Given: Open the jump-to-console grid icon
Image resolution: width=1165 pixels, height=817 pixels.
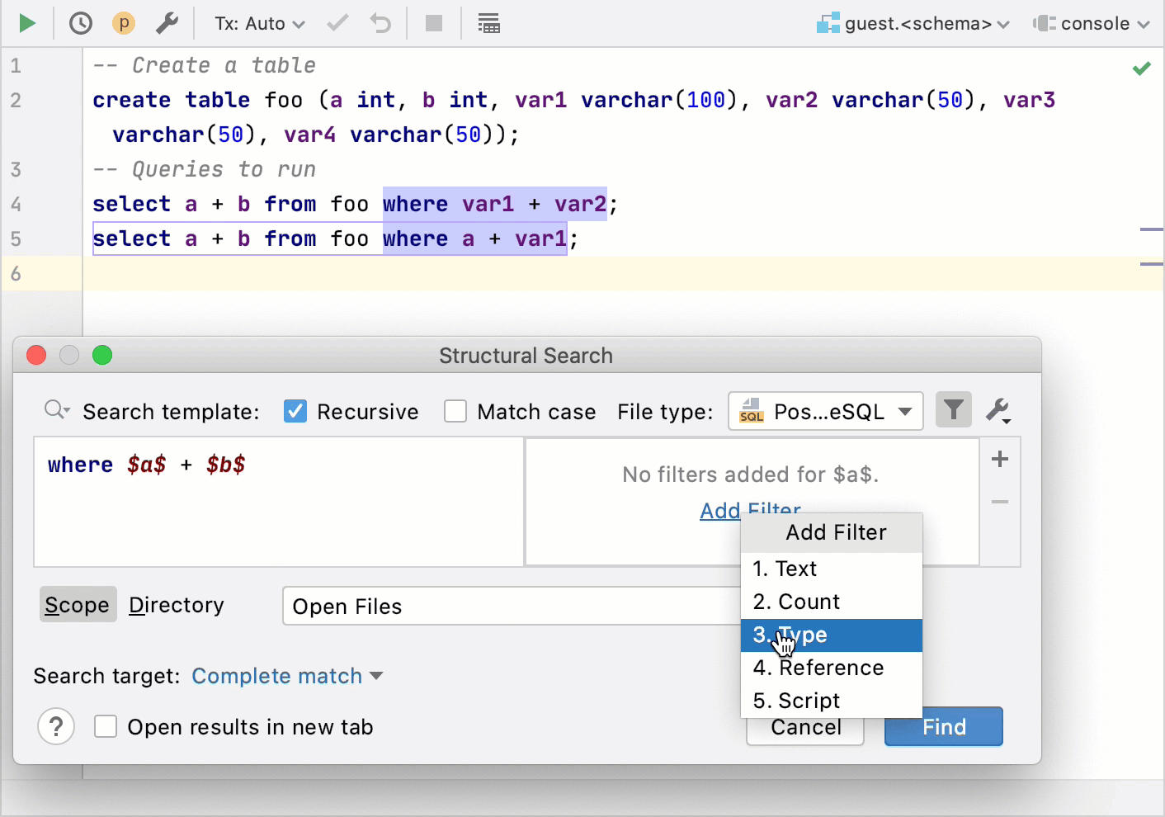Looking at the screenshot, I should [488, 22].
